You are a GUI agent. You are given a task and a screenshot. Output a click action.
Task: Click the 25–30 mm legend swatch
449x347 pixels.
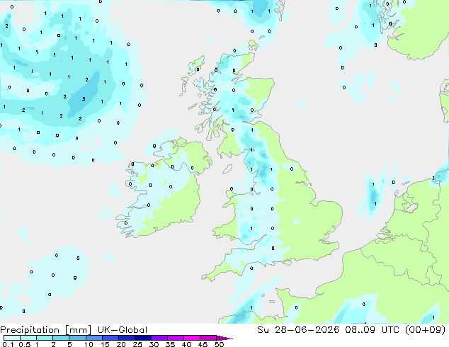[x=143, y=338]
